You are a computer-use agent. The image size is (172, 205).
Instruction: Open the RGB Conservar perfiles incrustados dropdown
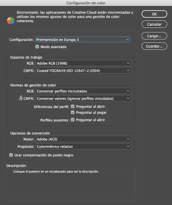tap(83, 91)
